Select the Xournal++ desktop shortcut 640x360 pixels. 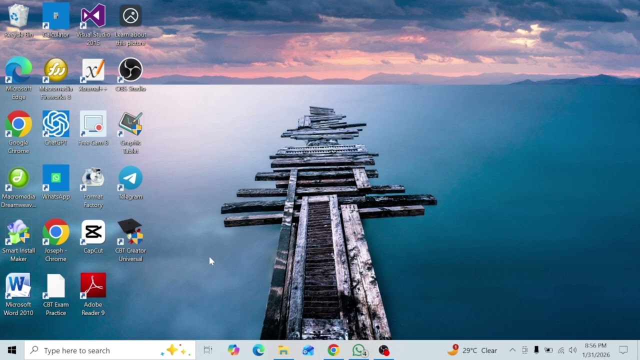click(x=93, y=75)
